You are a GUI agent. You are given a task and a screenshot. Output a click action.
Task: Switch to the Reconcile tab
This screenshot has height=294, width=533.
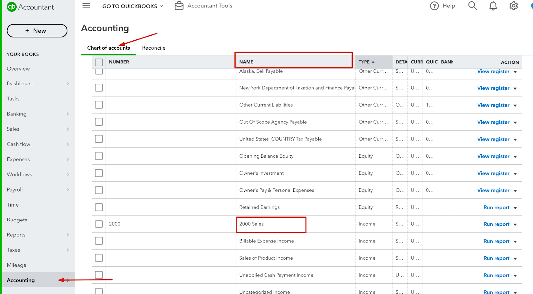coord(154,48)
